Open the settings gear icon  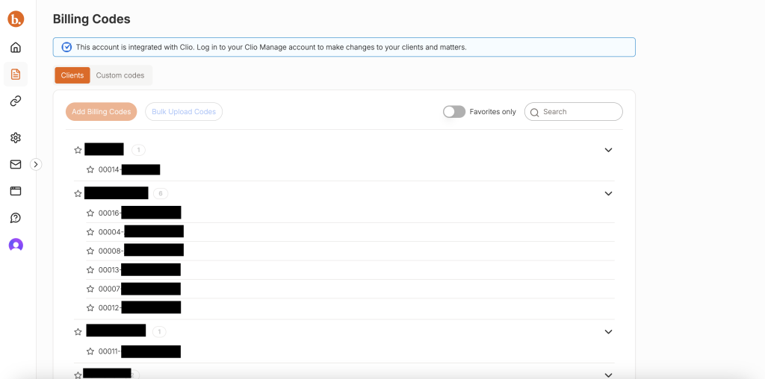tap(16, 137)
